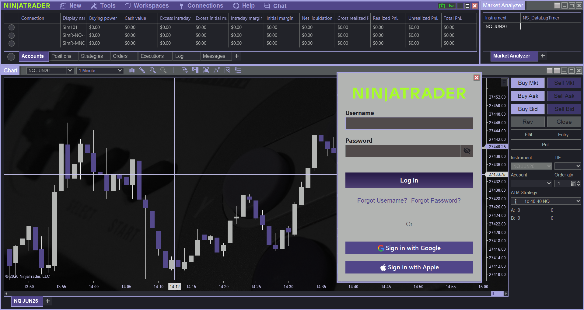Open the chart data box icon
Screen dimensions: 584x310
(184, 71)
